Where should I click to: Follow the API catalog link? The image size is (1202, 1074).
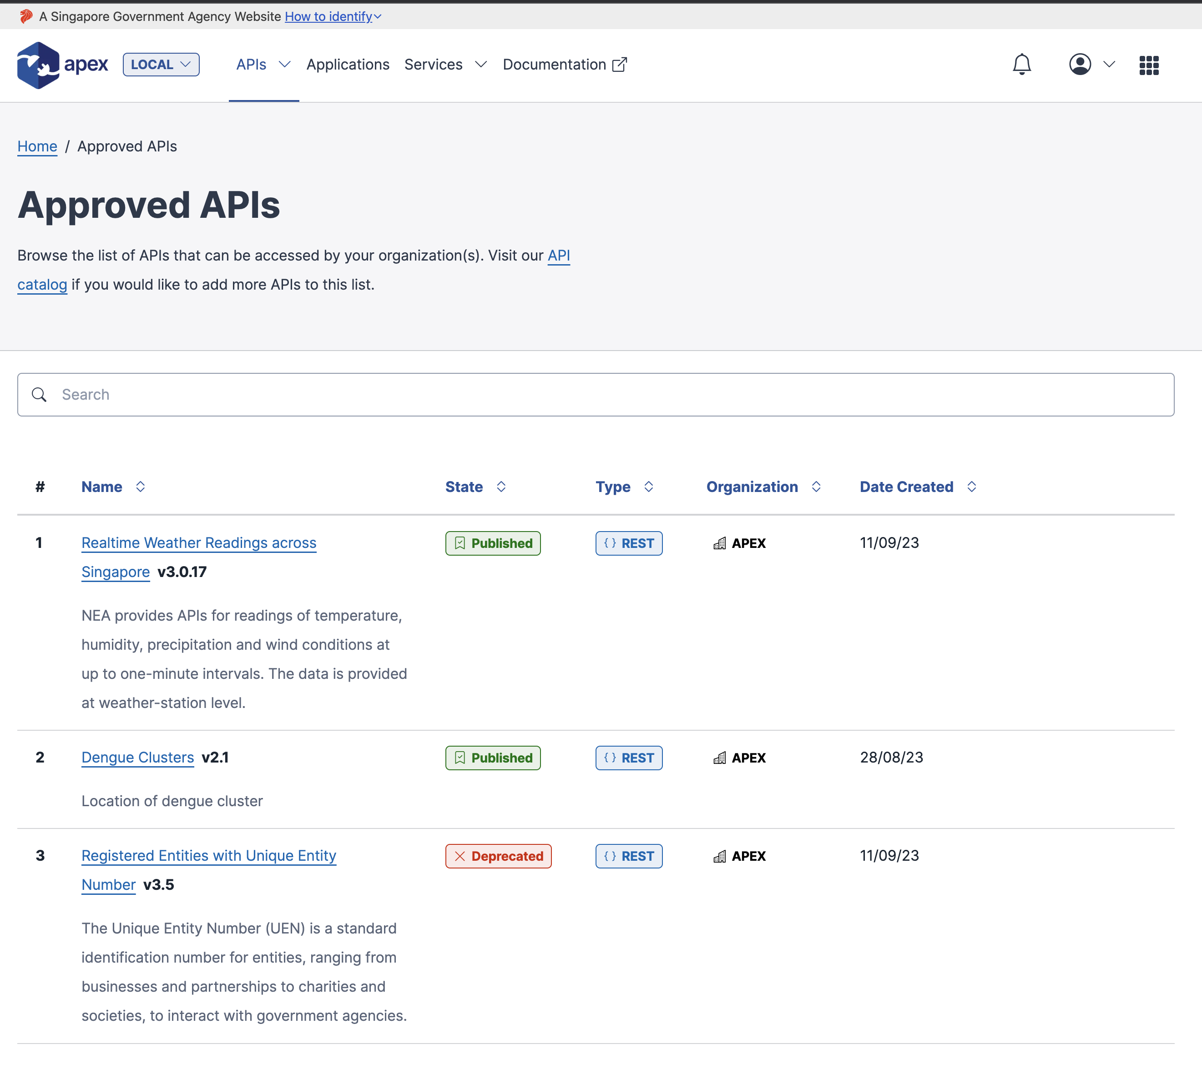point(559,256)
